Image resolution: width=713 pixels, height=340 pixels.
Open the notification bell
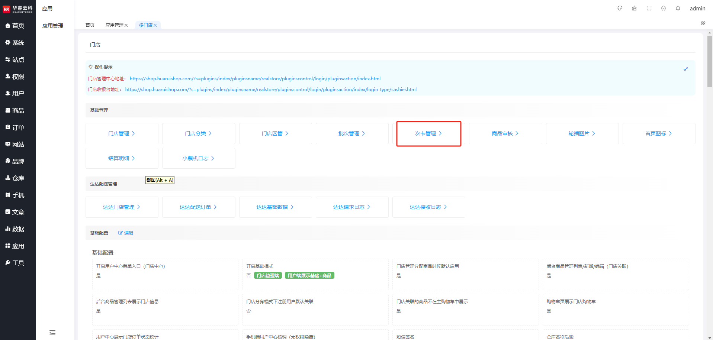(678, 8)
